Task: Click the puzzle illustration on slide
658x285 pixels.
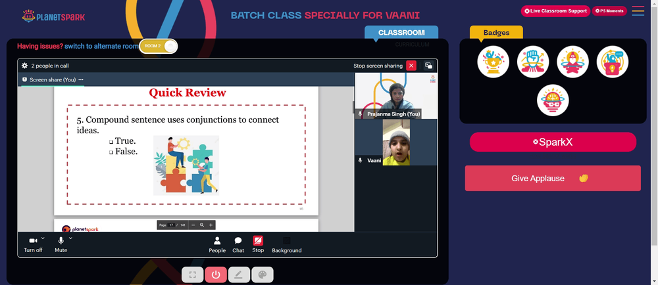Action: coord(186,165)
